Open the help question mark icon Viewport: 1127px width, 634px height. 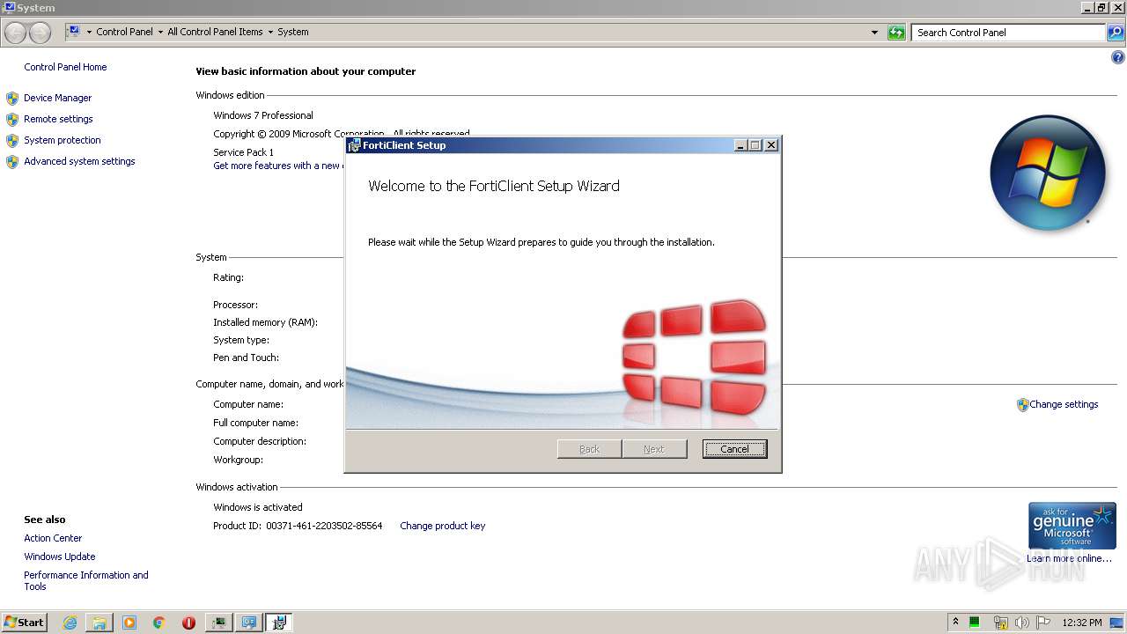[x=1118, y=57]
